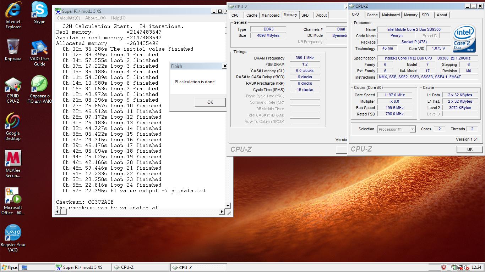Click the CAS# Latency 6.0 clocks field
Image resolution: width=485 pixels, height=272 pixels.
click(x=305, y=70)
